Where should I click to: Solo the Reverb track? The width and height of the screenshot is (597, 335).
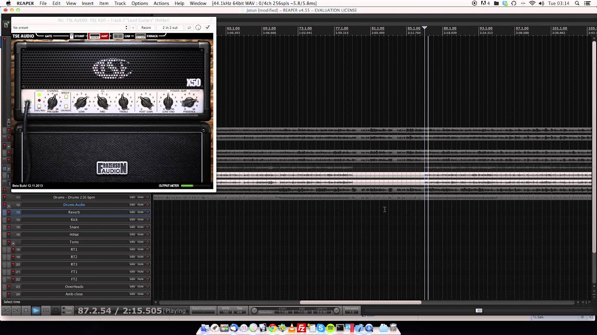[132, 212]
